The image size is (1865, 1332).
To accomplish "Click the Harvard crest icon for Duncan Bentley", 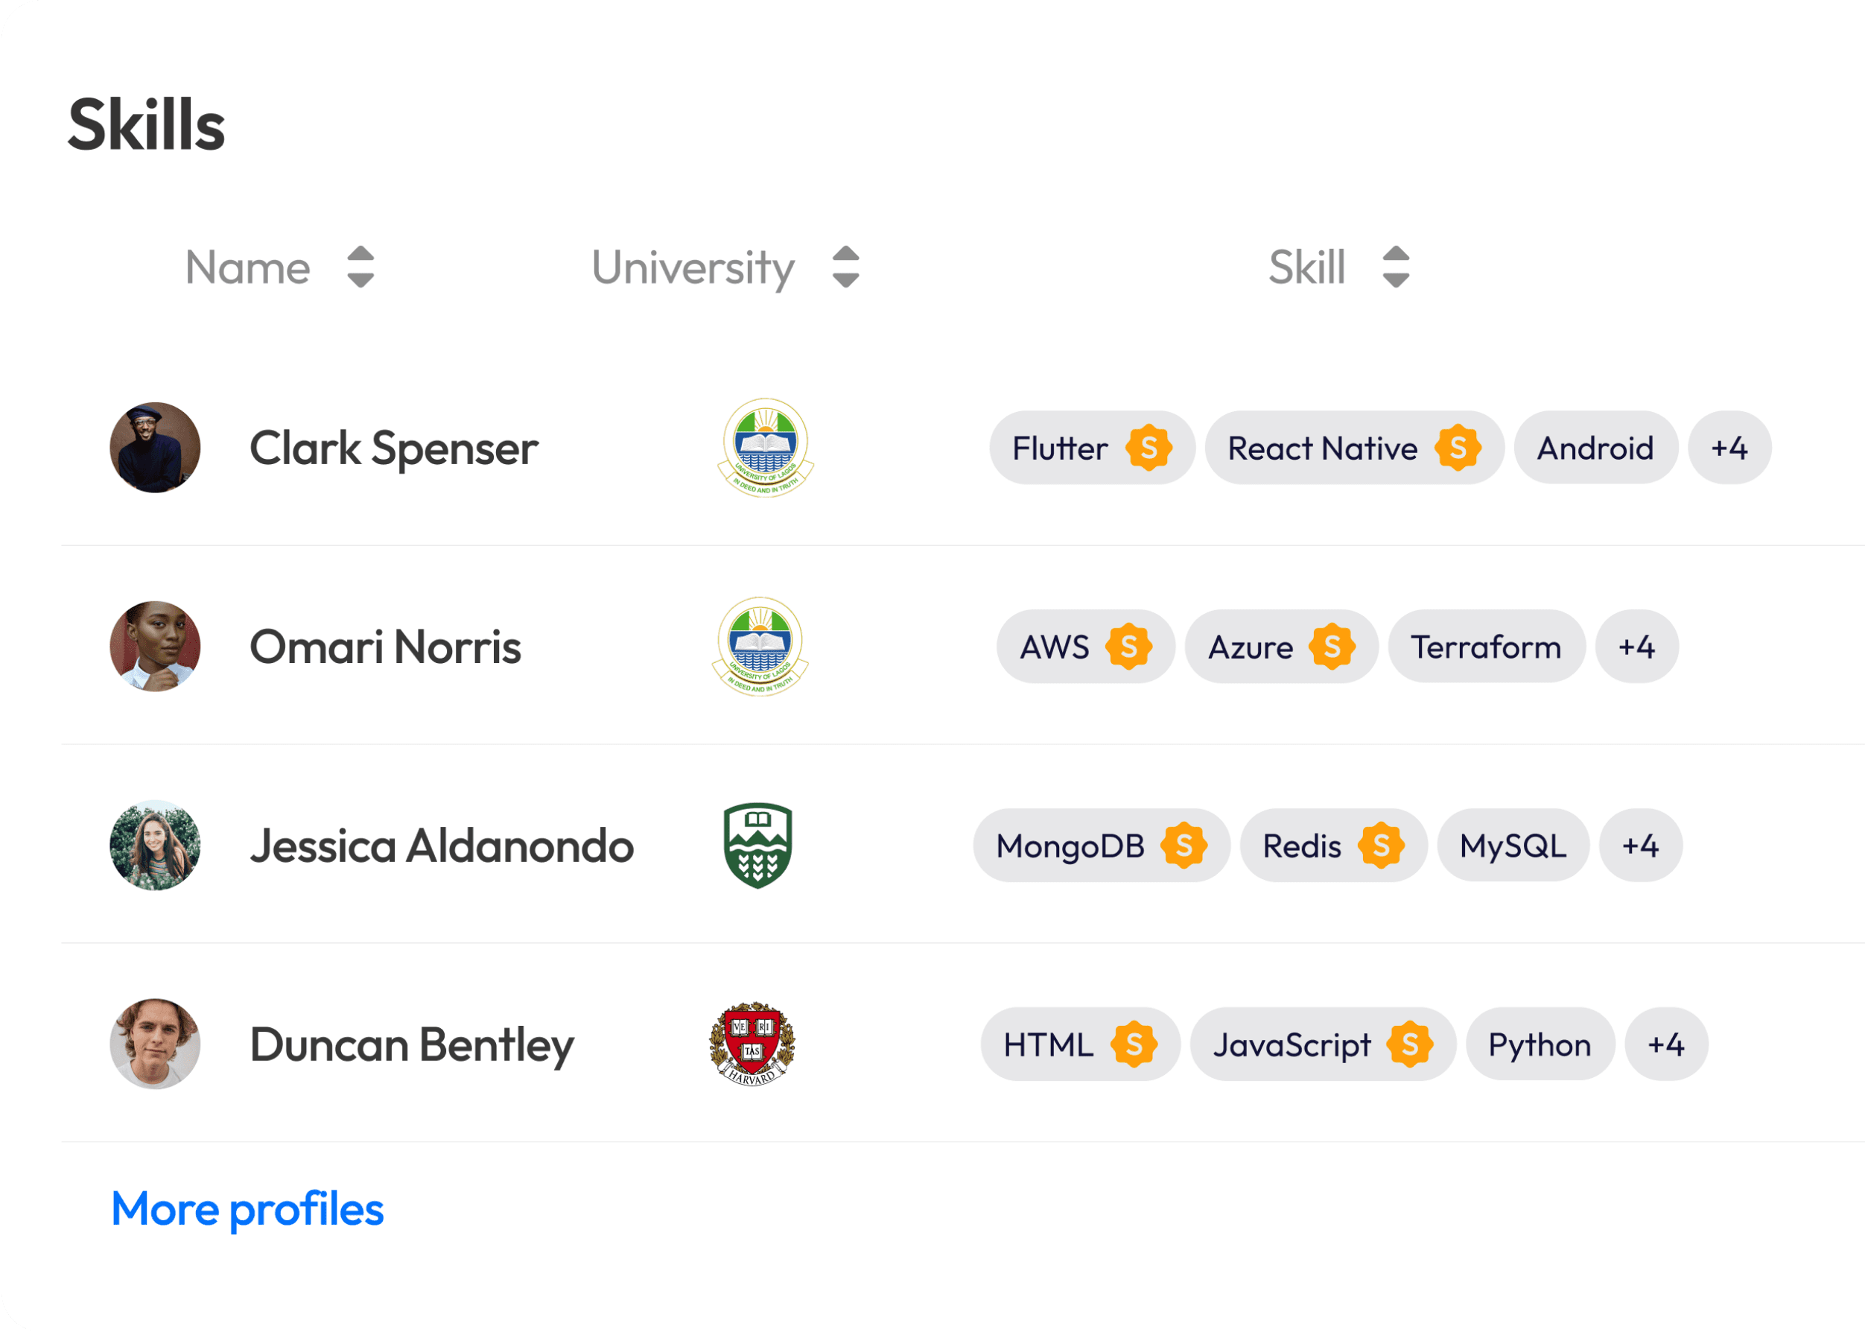I will pyautogui.click(x=752, y=1045).
